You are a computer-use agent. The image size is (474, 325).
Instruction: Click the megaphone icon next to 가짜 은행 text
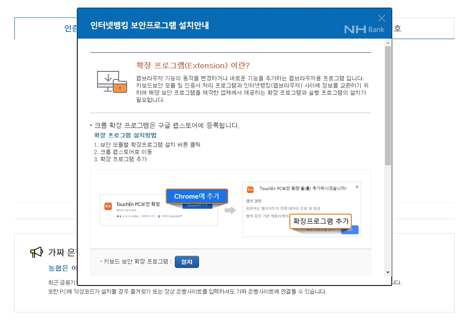[x=36, y=252]
